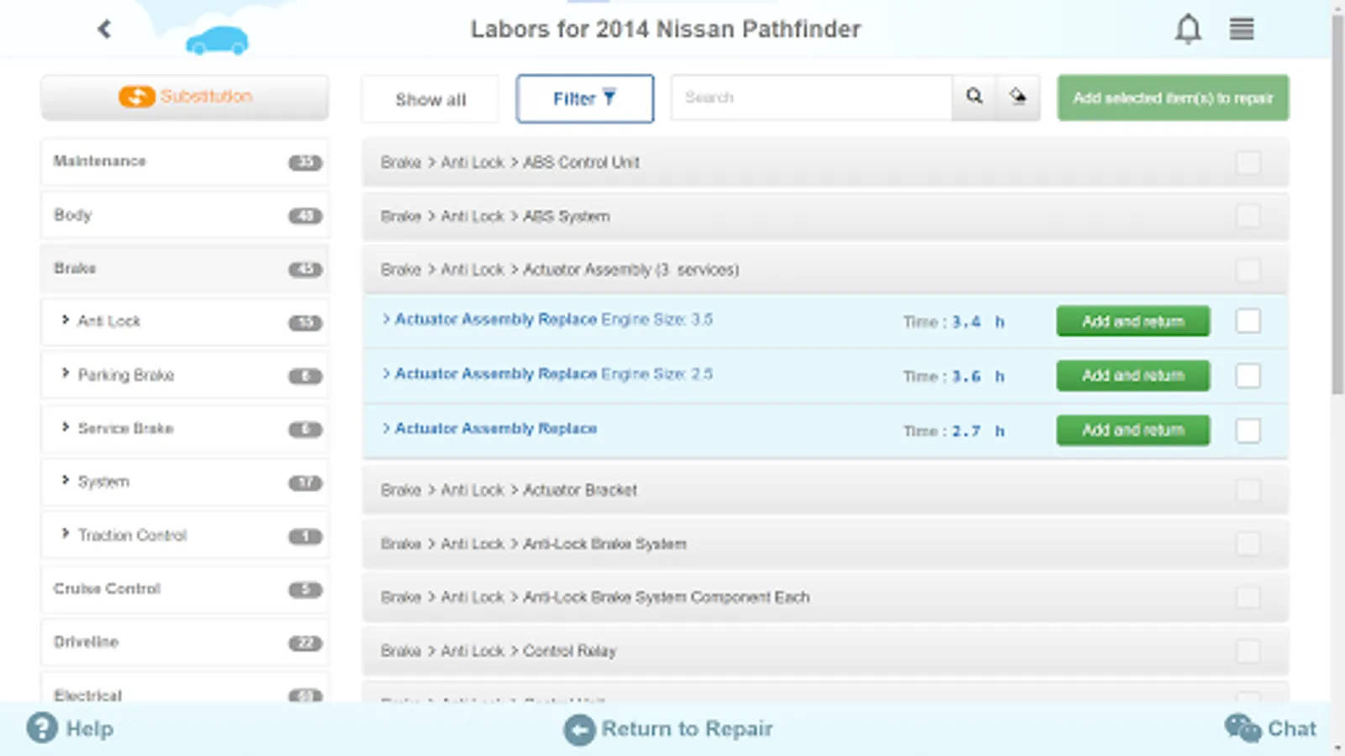Click the Substitution button
Image resolution: width=1345 pixels, height=756 pixels.
coord(185,97)
